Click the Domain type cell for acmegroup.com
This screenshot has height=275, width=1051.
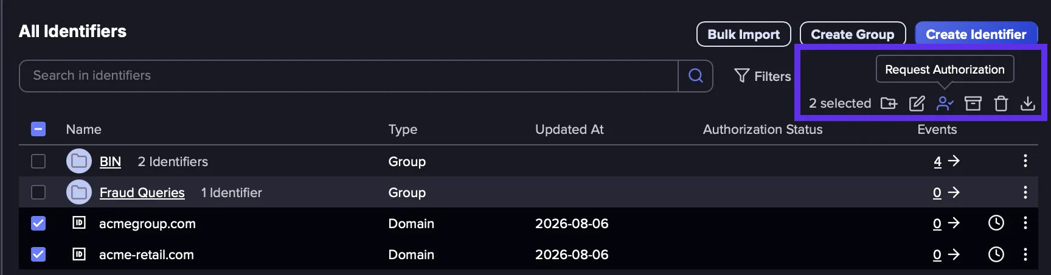tap(411, 223)
